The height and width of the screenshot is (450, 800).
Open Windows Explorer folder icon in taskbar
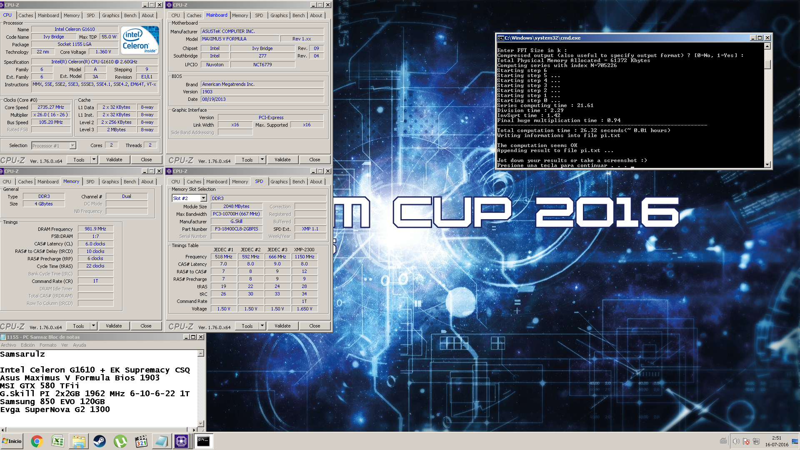(78, 441)
